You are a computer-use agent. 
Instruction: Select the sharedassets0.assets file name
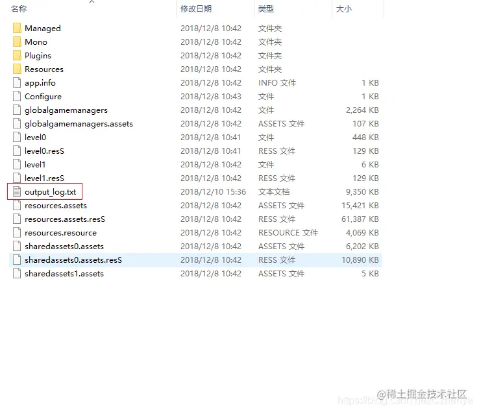(x=64, y=246)
